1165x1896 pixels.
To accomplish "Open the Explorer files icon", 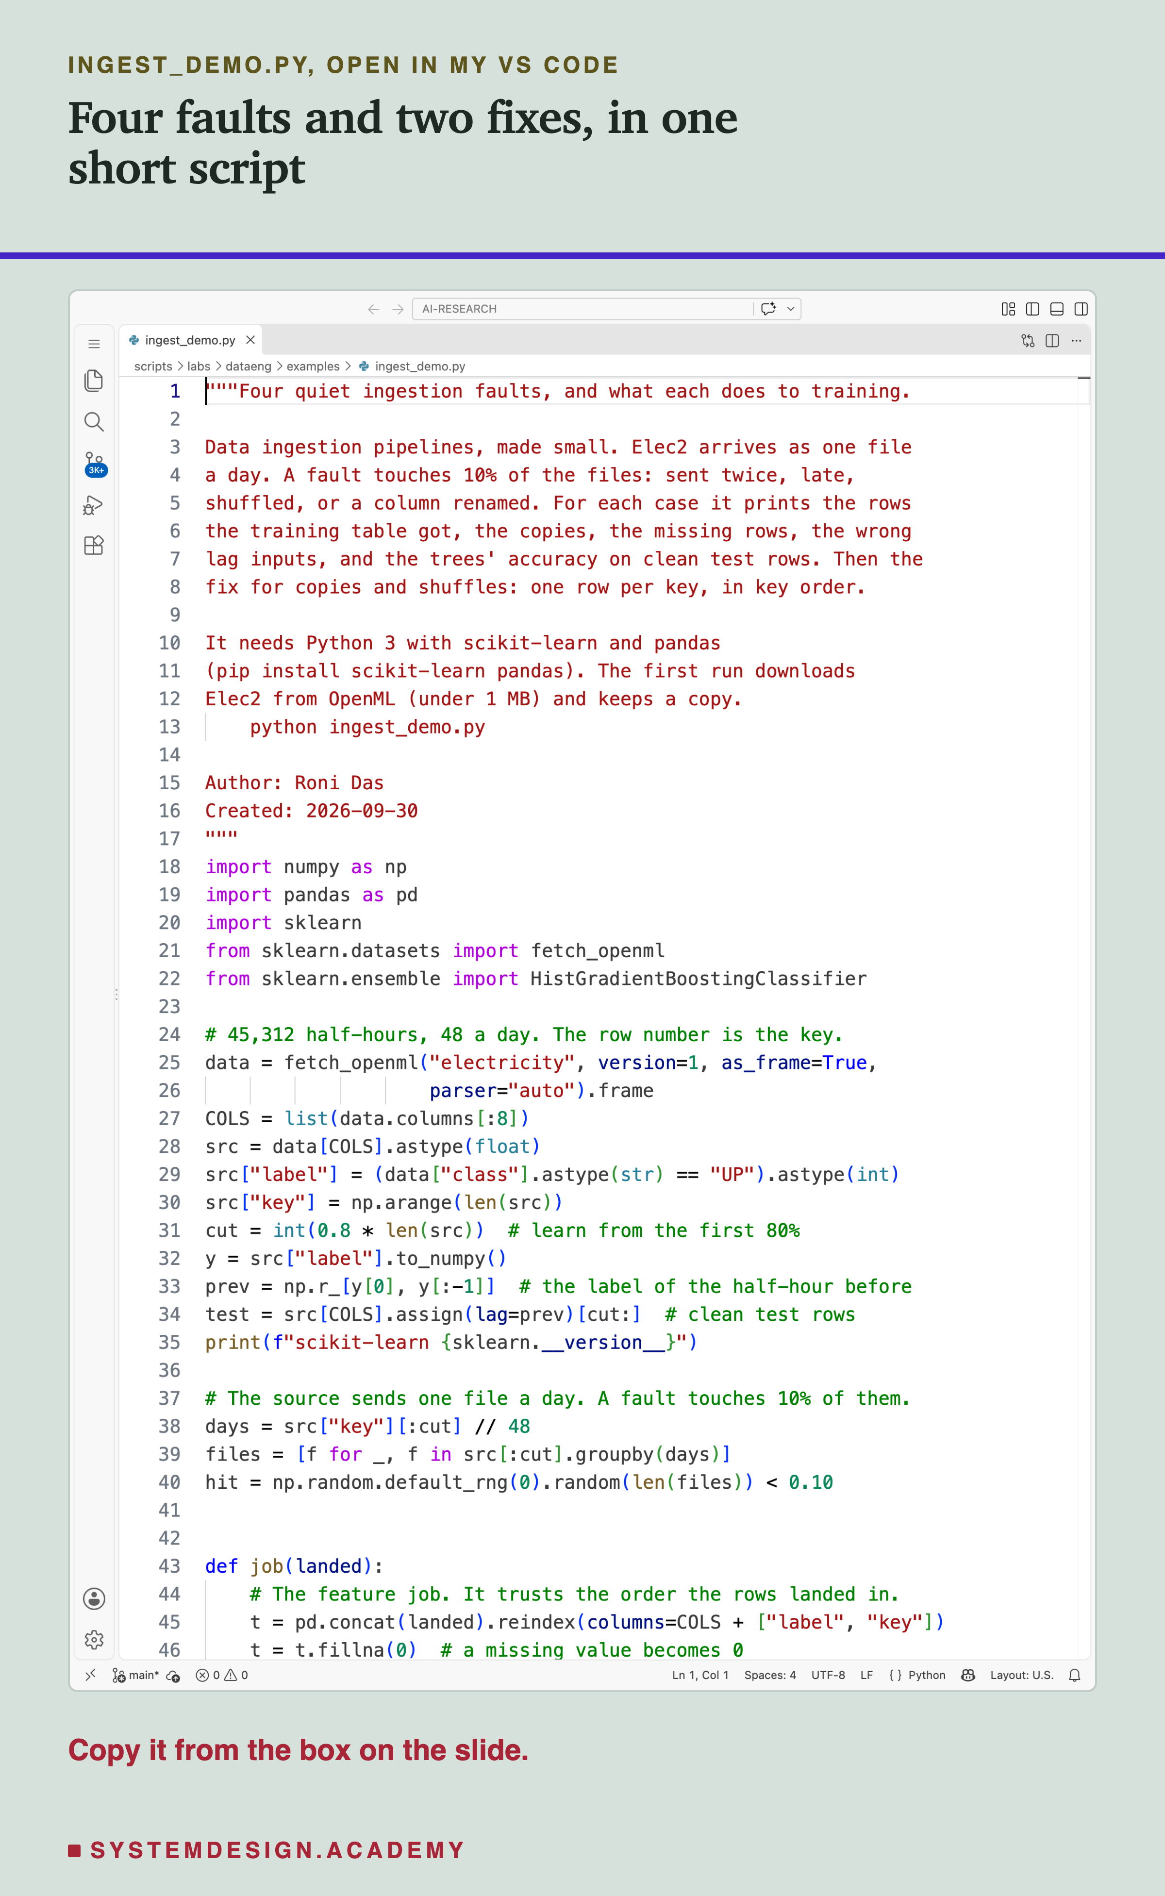I will (x=94, y=381).
